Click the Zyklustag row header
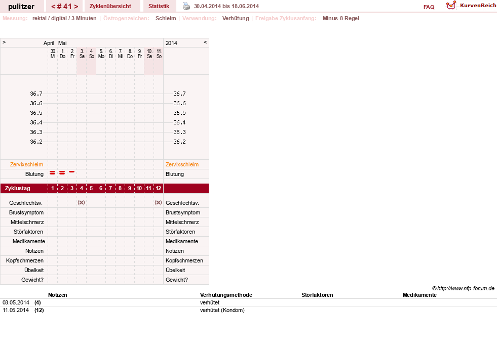 (18, 188)
